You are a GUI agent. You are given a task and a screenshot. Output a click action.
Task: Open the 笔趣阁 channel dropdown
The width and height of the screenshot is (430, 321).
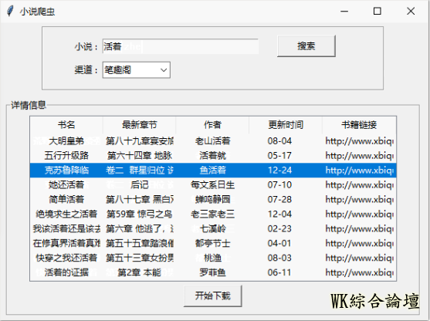(137, 70)
